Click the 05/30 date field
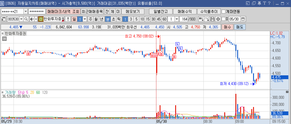The image size is (291, 124). [235, 19]
